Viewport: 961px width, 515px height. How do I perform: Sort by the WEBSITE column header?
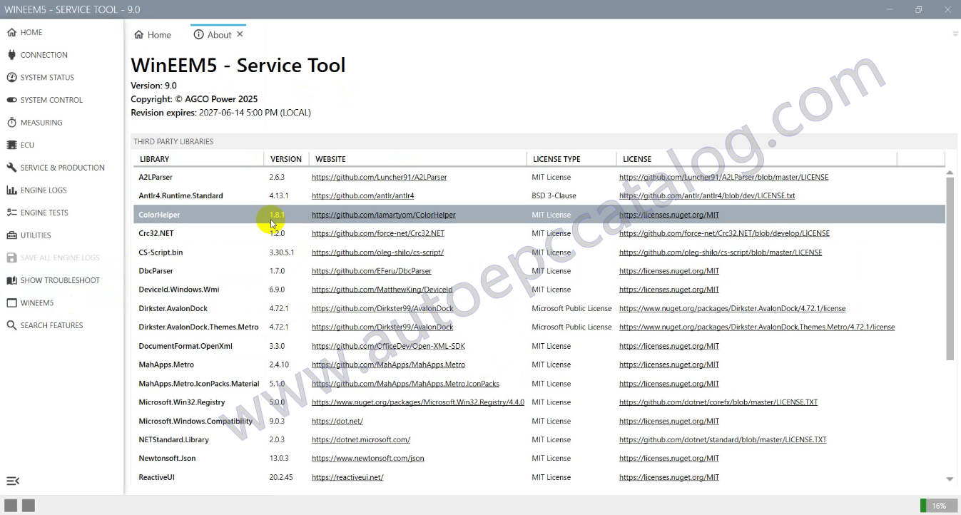click(418, 159)
